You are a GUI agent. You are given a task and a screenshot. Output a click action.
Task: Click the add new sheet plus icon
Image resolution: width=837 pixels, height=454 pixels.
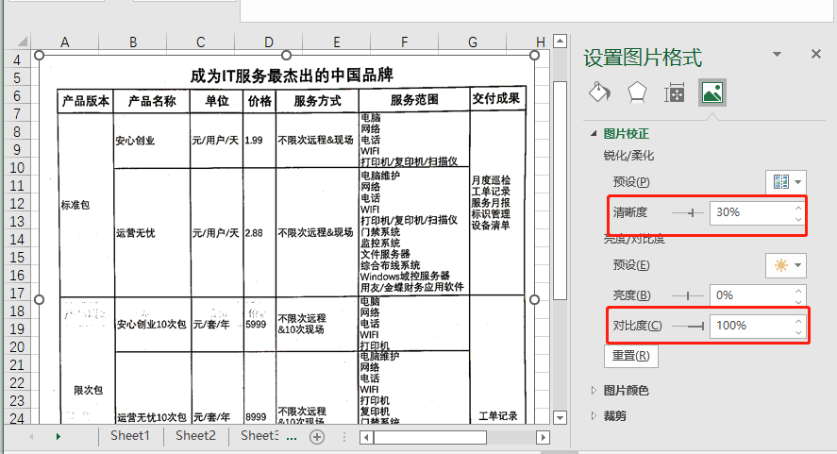317,437
